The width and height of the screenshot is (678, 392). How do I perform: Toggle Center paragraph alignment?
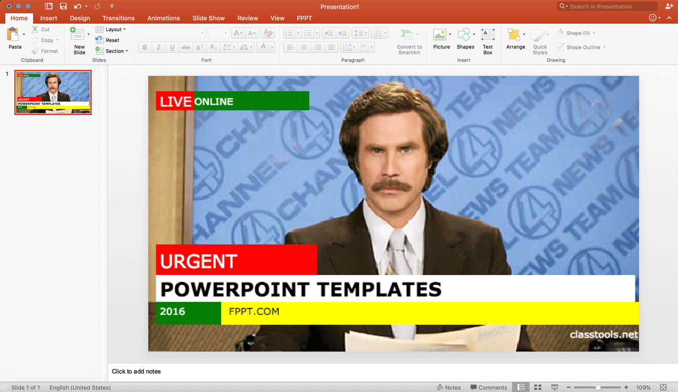click(x=304, y=47)
